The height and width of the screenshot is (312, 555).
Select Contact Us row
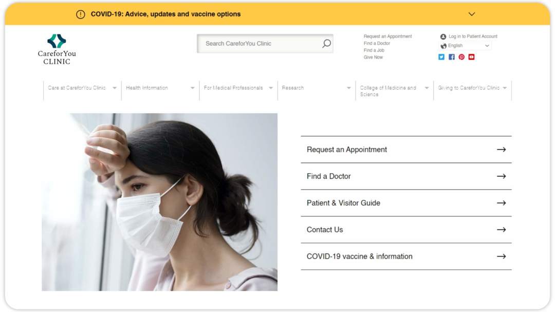pyautogui.click(x=406, y=230)
